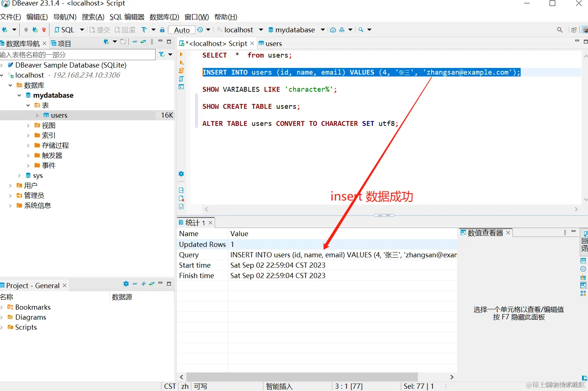The width and height of the screenshot is (588, 391).
Task: Close the localhost Script editor tab
Action: click(252, 43)
